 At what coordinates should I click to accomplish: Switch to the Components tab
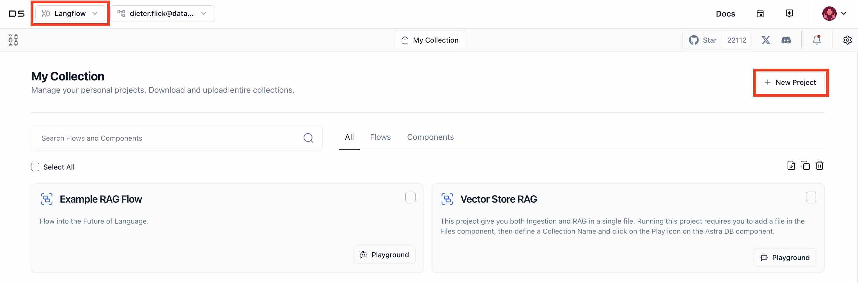(x=430, y=137)
